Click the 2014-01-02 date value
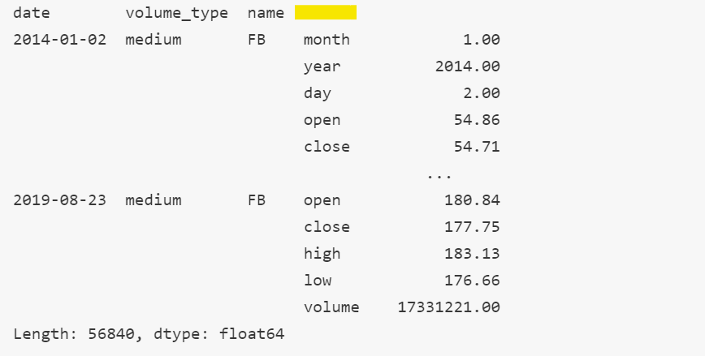 pos(60,40)
